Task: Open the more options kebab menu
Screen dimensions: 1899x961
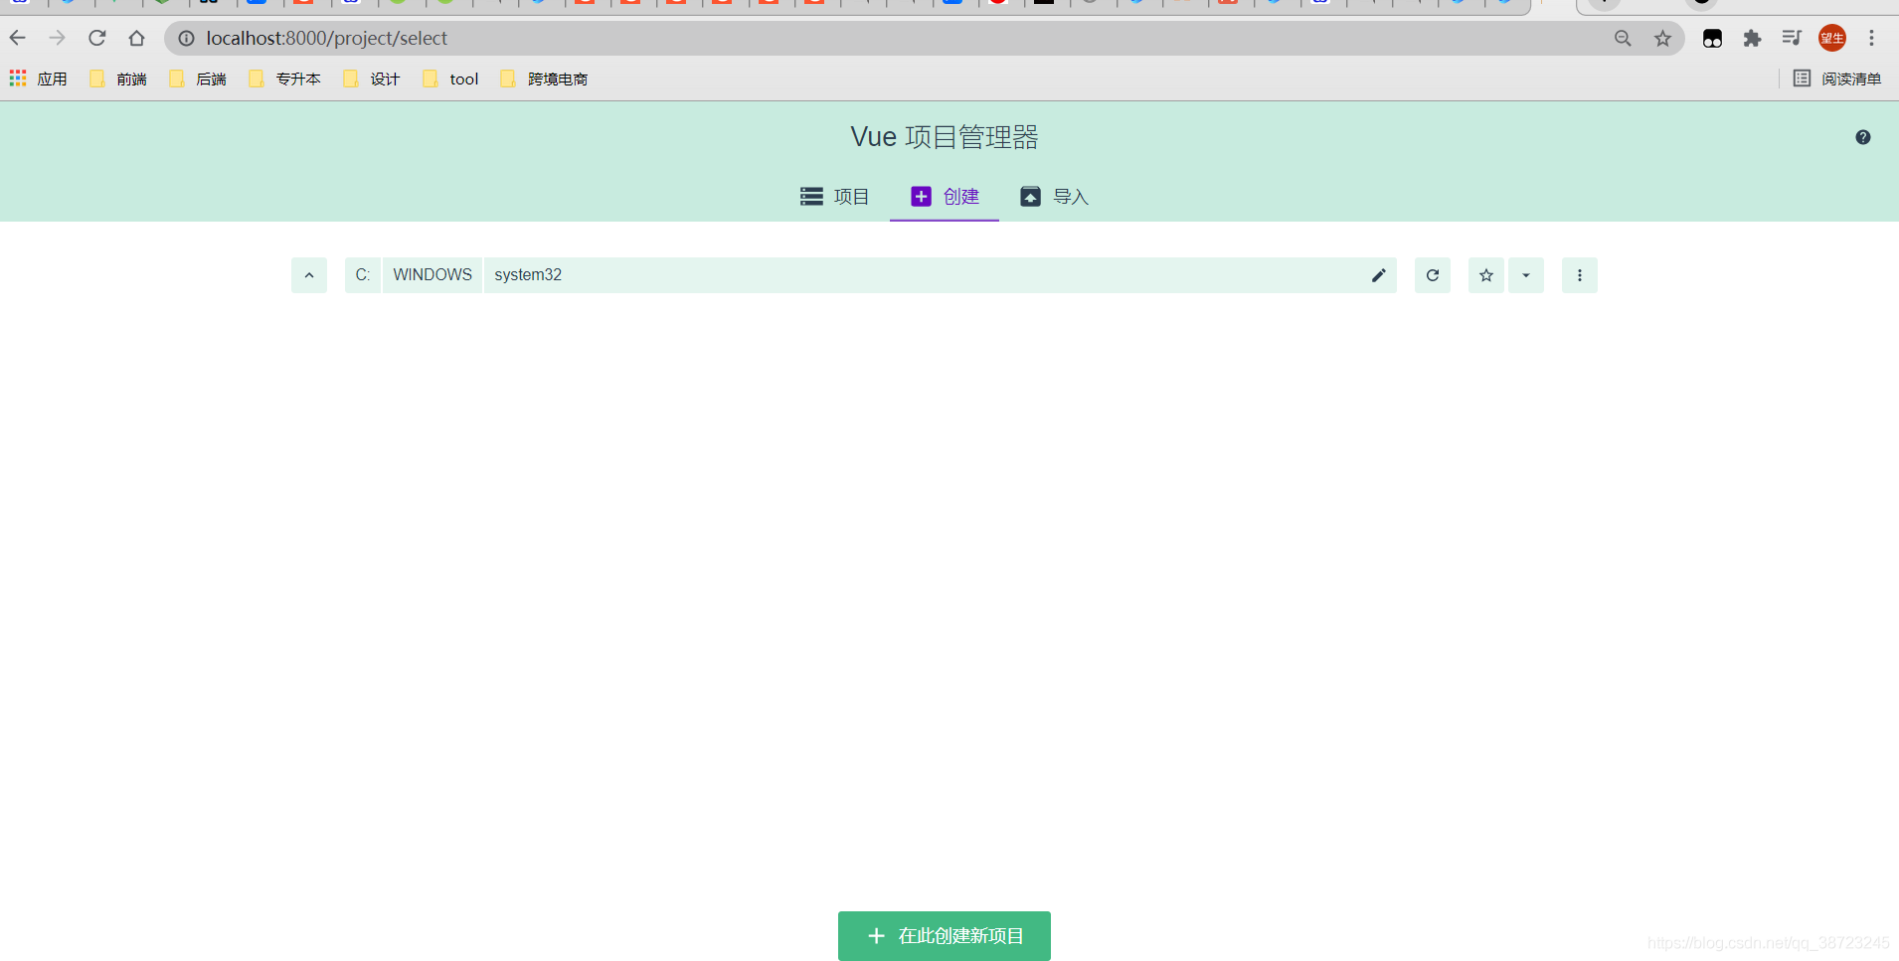Action: coord(1580,275)
